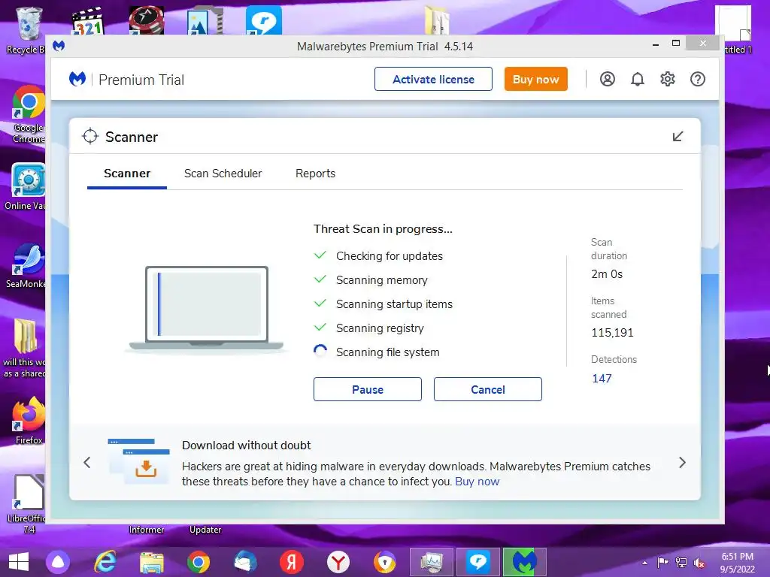This screenshot has height=577, width=770.
Task: Open the taskbar clock showing 6:51 PM
Action: click(737, 563)
